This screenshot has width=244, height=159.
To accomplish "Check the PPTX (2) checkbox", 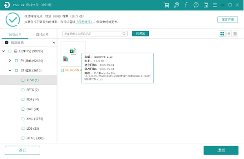I will click(x=23, y=90).
